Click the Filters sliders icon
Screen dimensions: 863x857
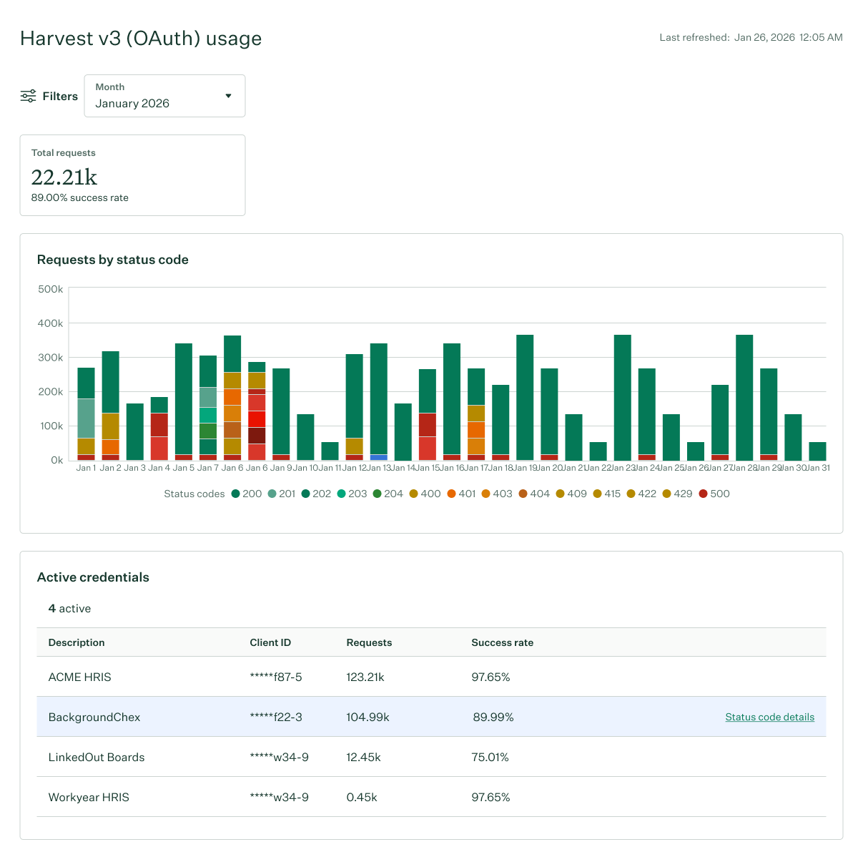[28, 96]
